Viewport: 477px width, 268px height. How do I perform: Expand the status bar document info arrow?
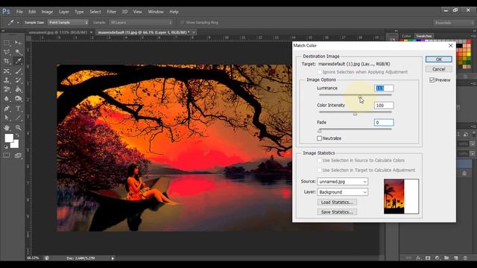click(113, 258)
